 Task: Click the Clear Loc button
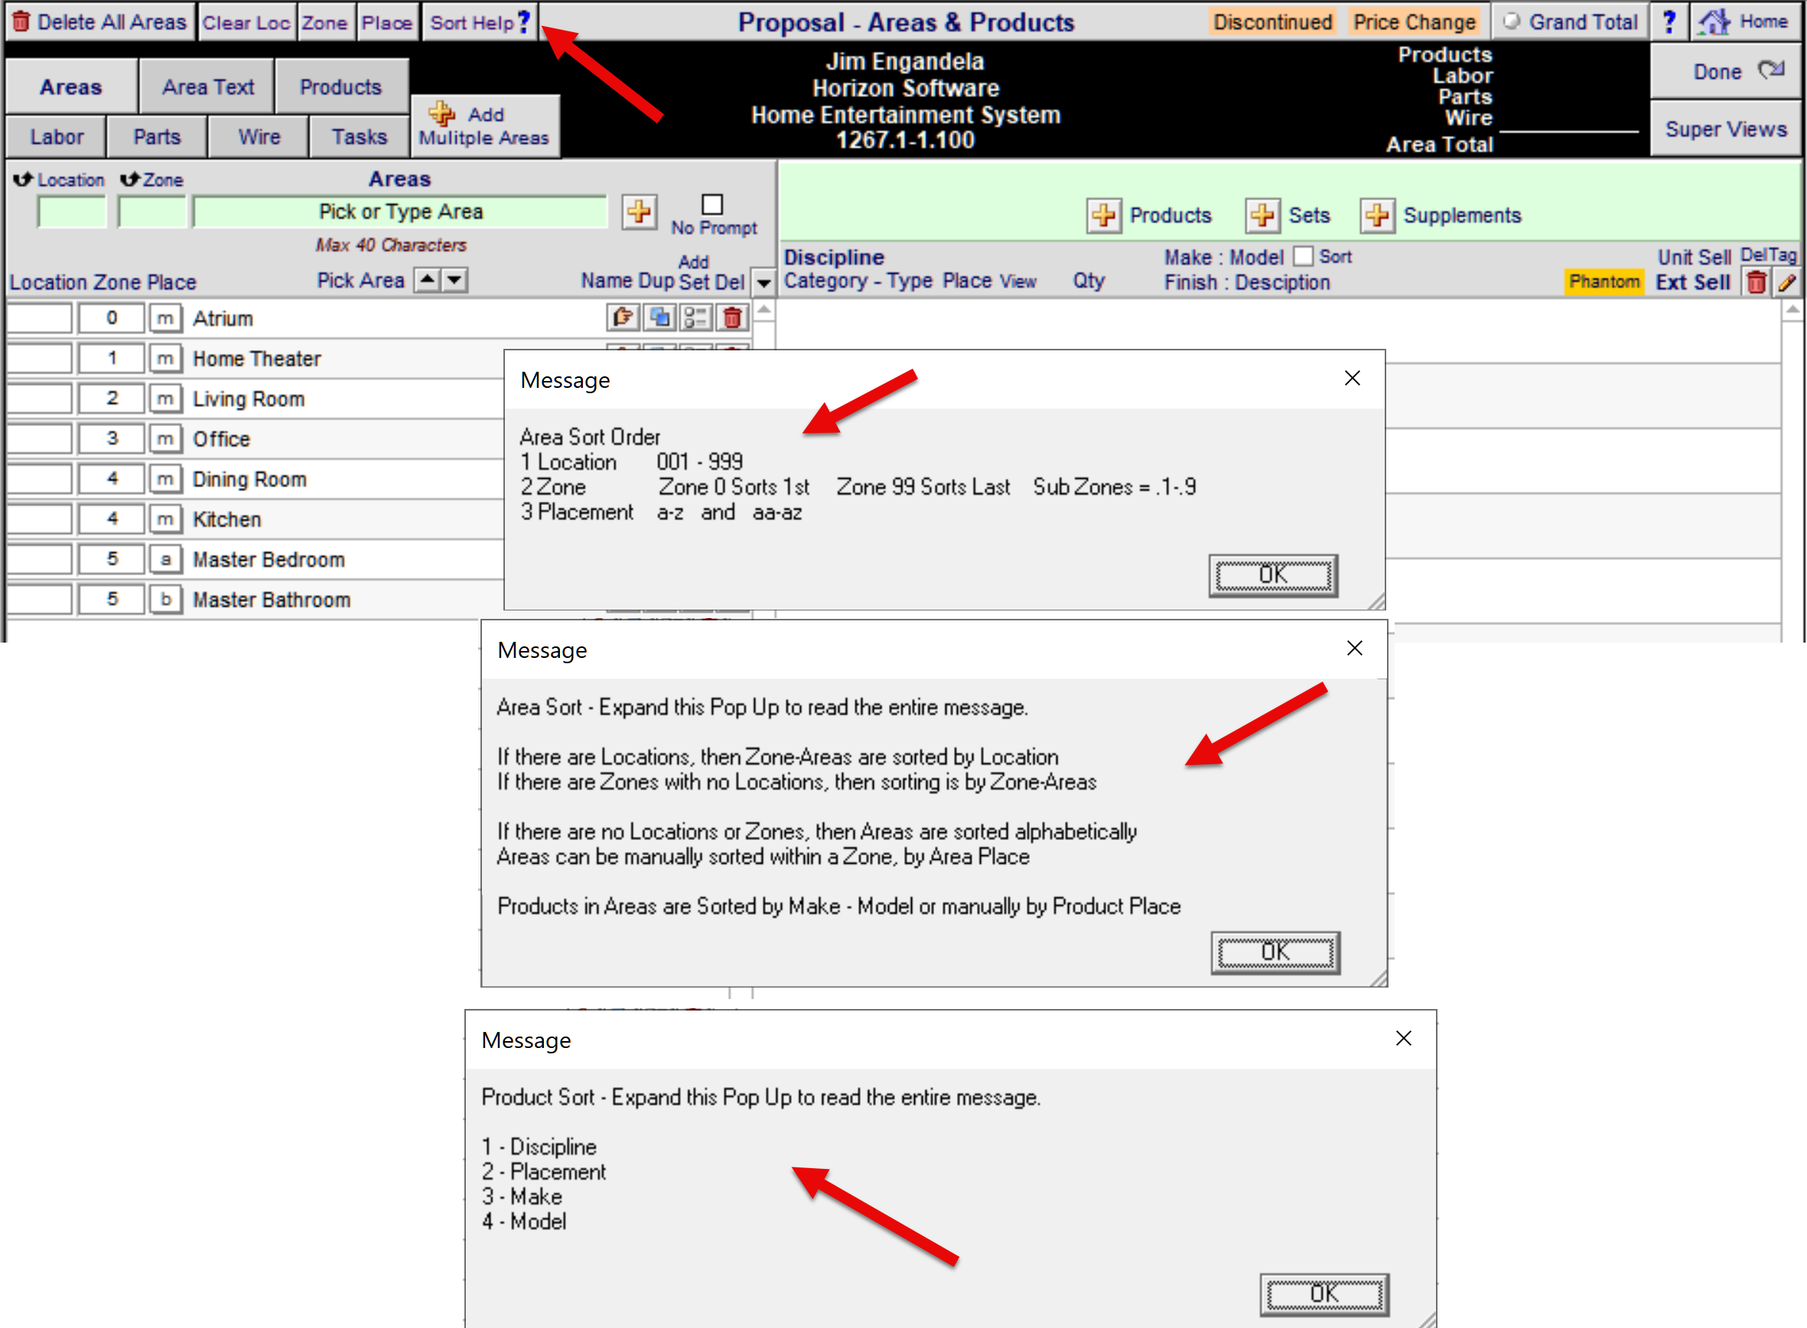(246, 22)
